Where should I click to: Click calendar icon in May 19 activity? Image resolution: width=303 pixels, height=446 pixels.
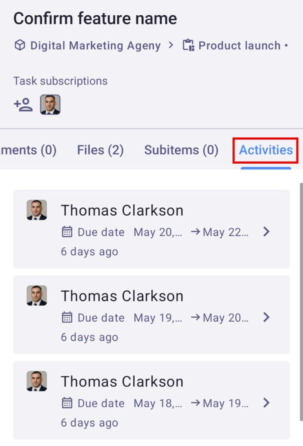[67, 318]
